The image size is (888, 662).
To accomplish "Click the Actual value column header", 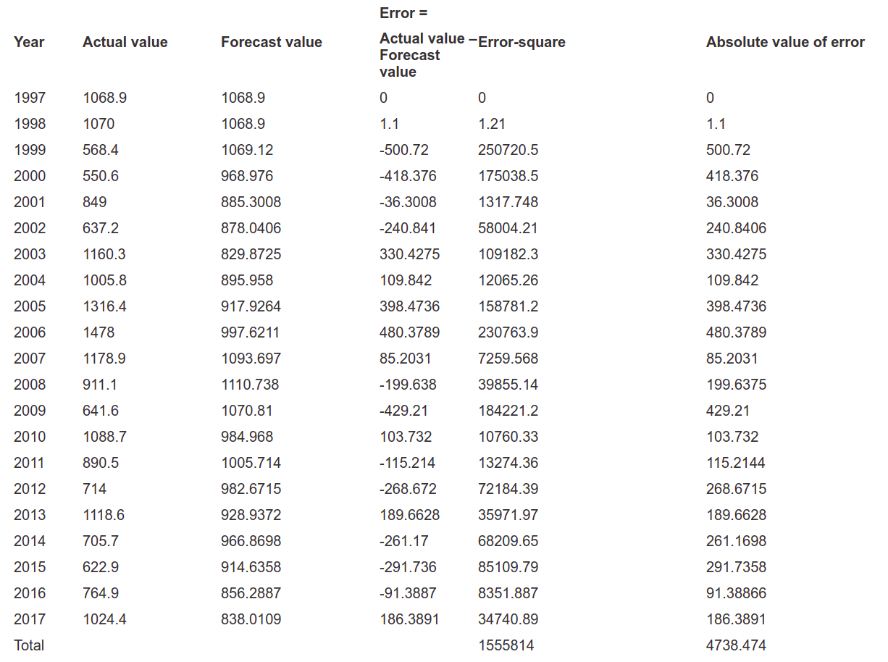I will click(125, 42).
